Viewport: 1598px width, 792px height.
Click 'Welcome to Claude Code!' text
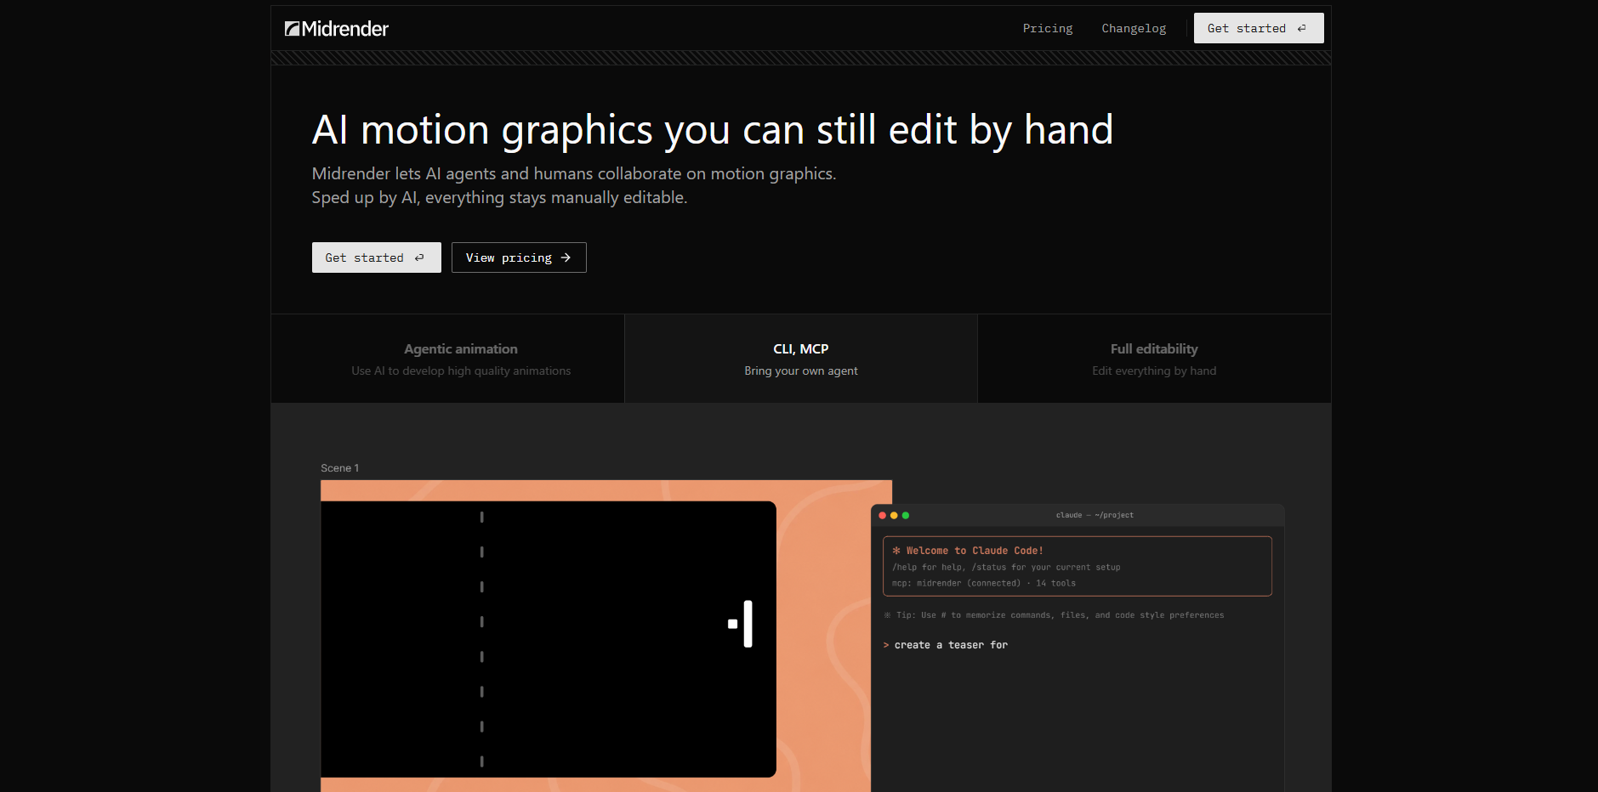(975, 551)
